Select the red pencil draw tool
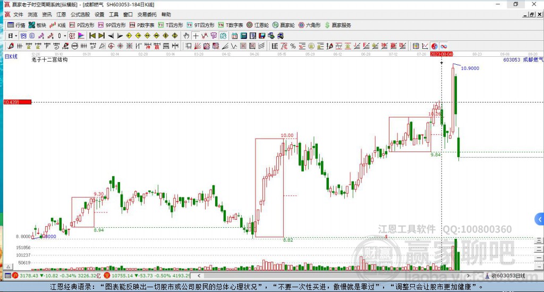 (11, 46)
